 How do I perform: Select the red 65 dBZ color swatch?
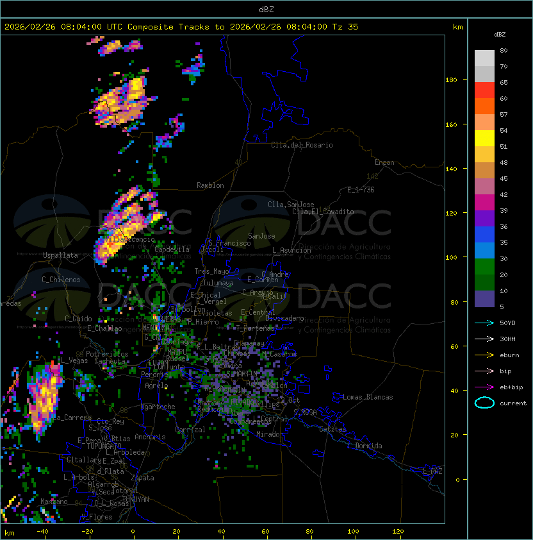tap(484, 90)
